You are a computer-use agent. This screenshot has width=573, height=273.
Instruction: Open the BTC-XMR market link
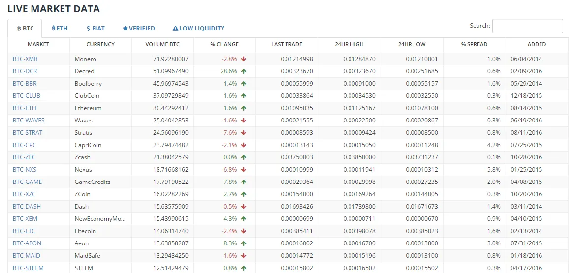click(x=25, y=59)
